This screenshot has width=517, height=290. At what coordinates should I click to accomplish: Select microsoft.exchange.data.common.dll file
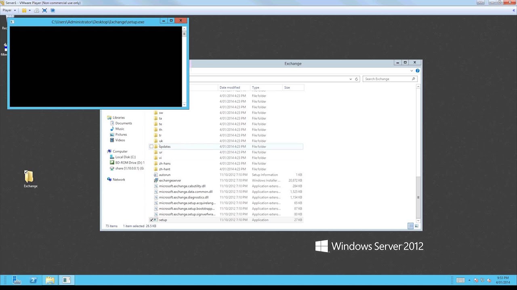coord(186,192)
